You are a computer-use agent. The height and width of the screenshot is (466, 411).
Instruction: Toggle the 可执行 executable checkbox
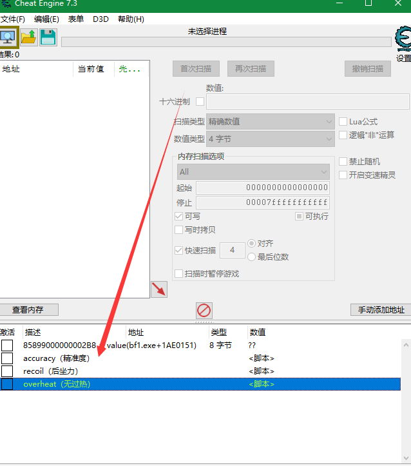pyautogui.click(x=299, y=216)
